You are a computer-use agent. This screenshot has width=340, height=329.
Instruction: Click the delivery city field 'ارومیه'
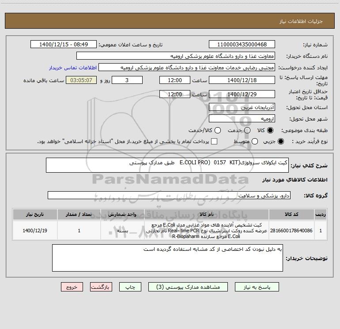[242, 118]
